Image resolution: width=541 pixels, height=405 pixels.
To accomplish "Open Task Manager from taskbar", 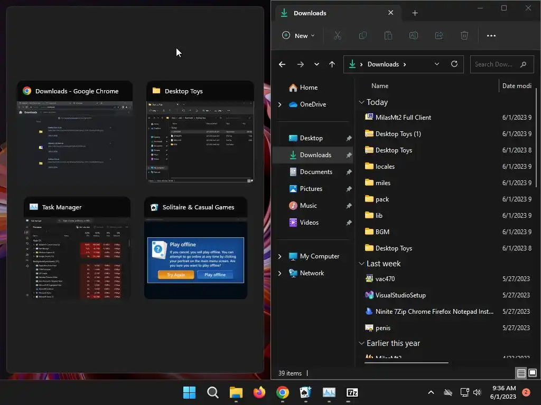I will click(x=329, y=392).
